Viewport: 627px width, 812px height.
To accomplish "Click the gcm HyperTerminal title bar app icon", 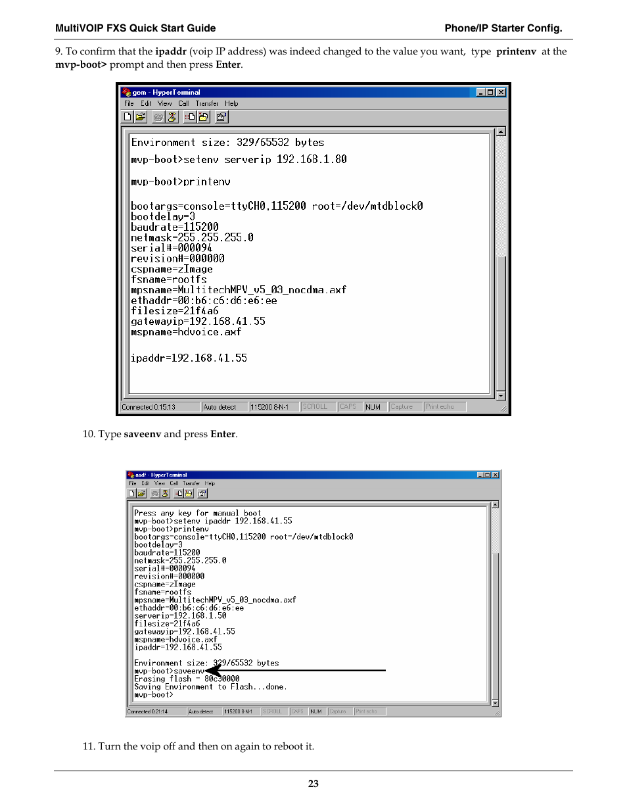I will click(x=126, y=92).
